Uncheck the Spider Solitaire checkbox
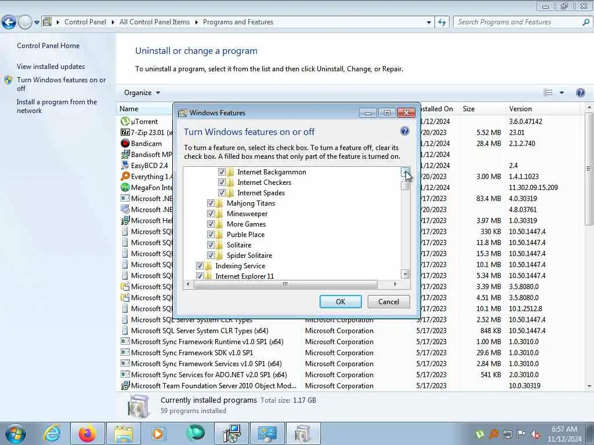 pyautogui.click(x=211, y=255)
